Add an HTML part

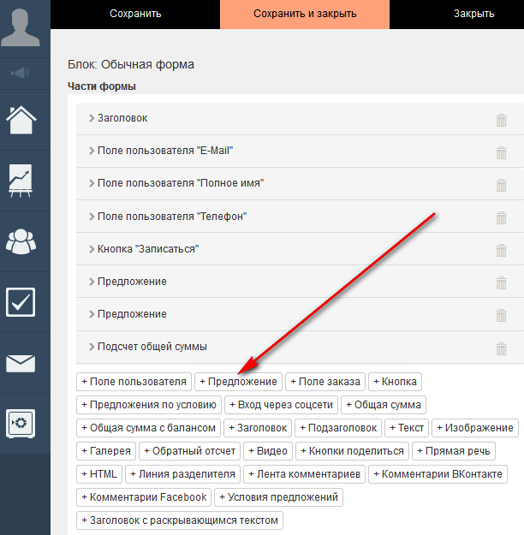coord(99,474)
